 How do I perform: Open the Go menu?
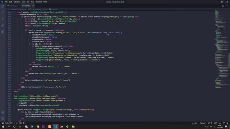28,2
